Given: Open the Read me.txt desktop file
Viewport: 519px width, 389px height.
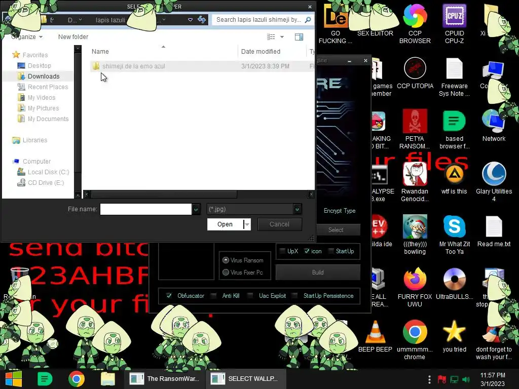Looking at the screenshot, I should [494, 231].
